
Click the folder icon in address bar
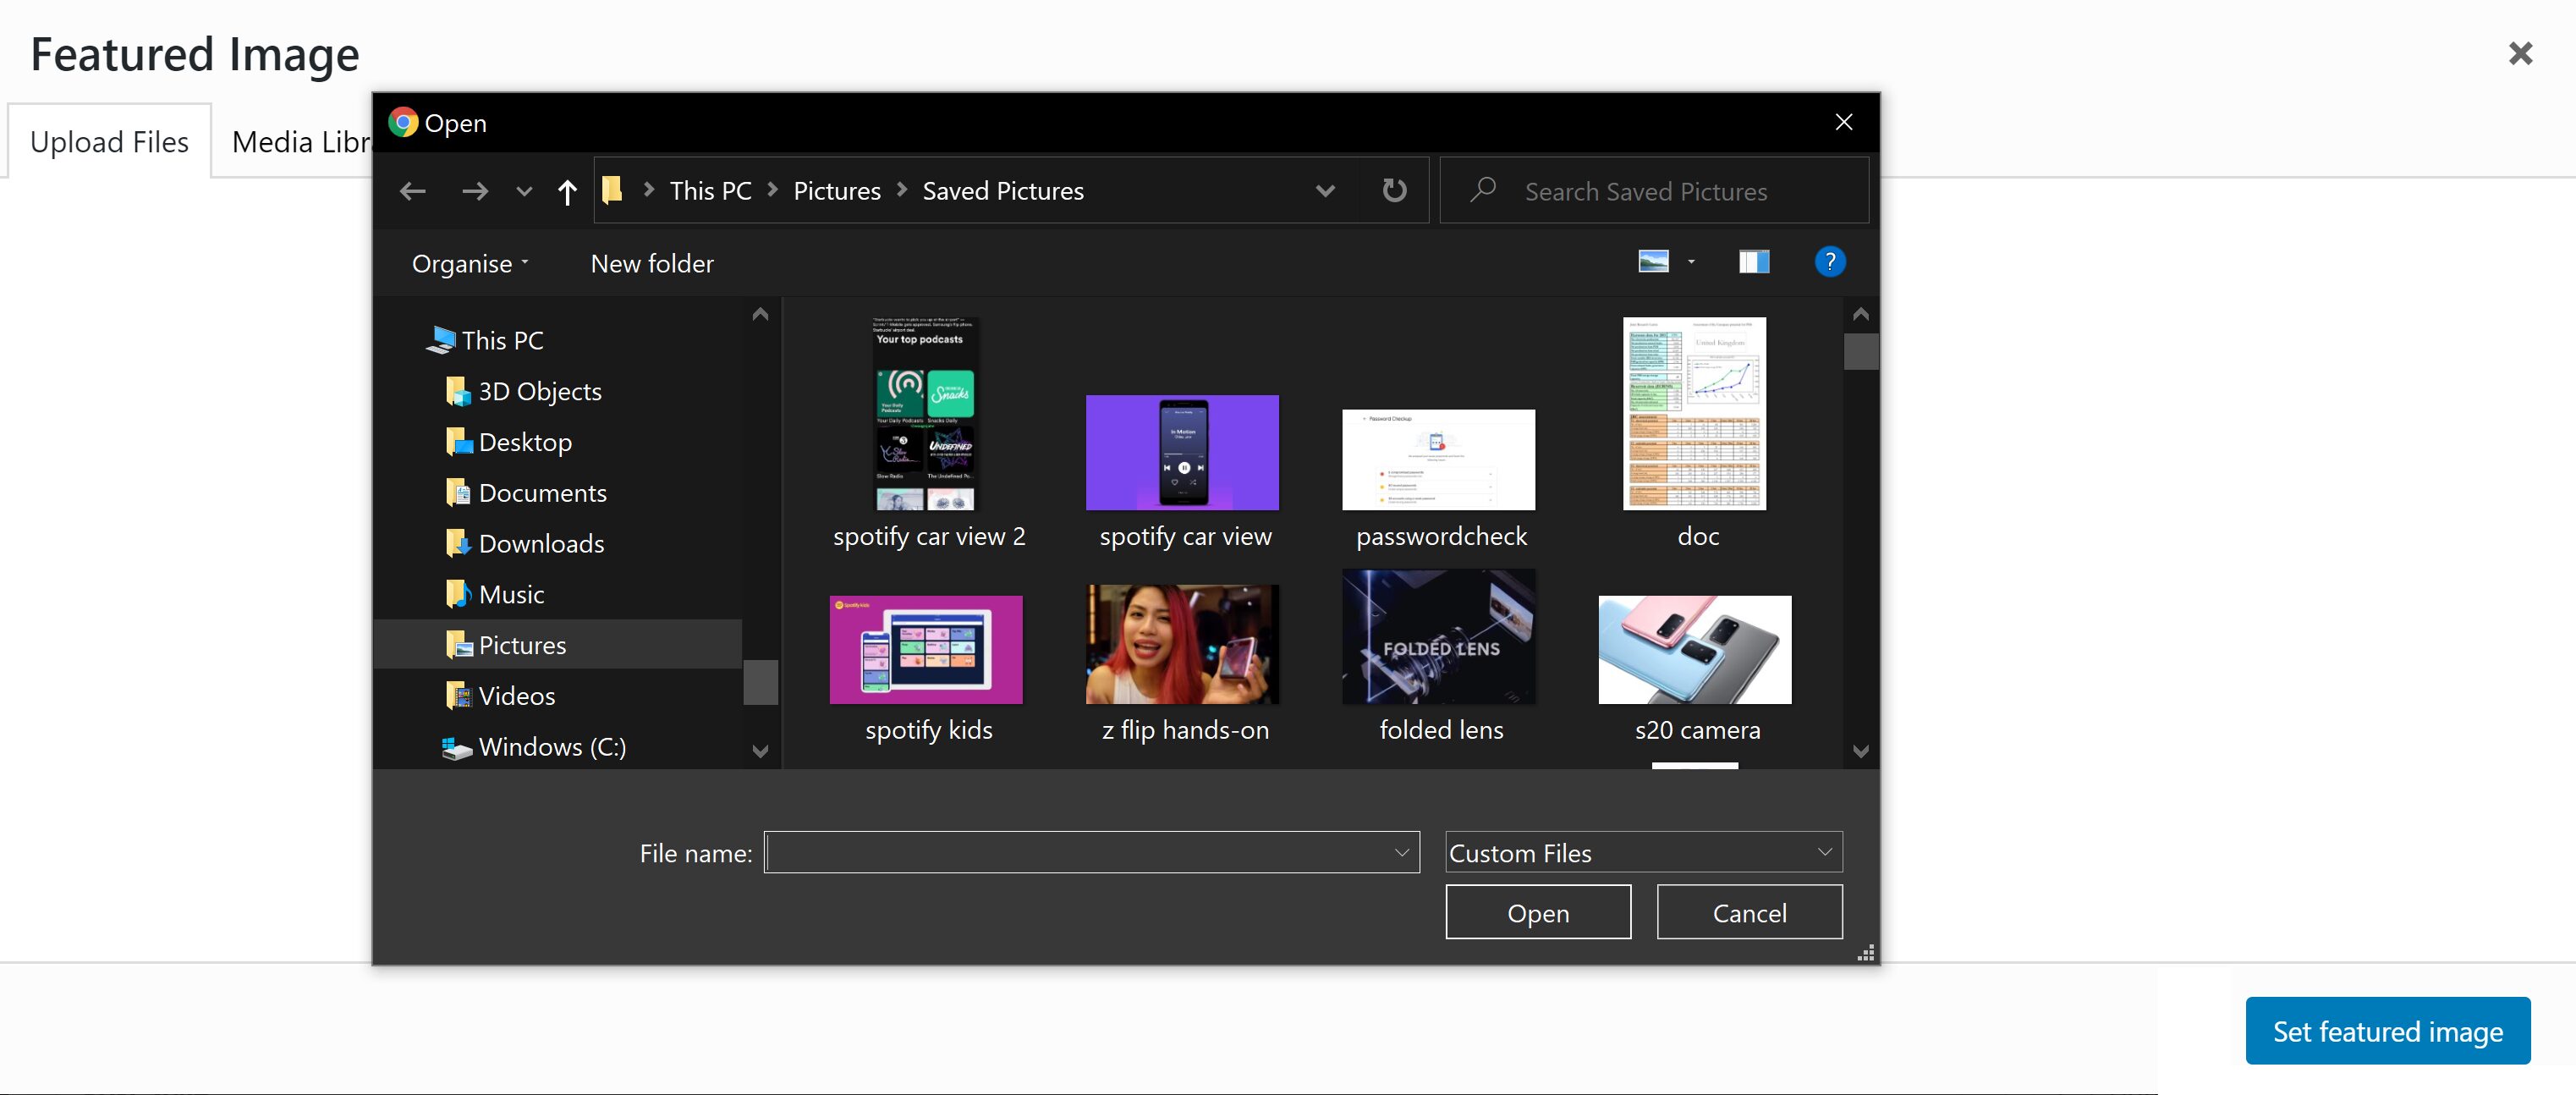[x=612, y=190]
